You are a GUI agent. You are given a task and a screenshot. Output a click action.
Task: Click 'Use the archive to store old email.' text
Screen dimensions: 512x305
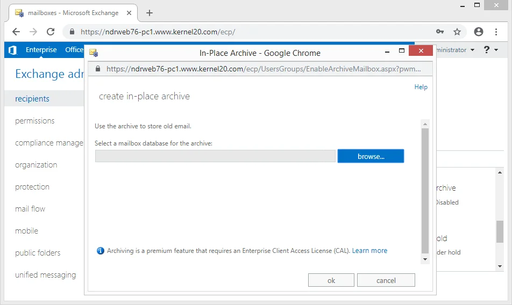143,126
